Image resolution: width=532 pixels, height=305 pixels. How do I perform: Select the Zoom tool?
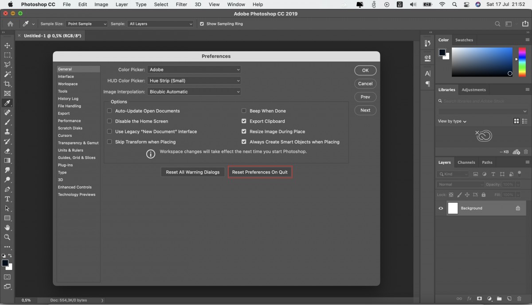pyautogui.click(x=7, y=237)
